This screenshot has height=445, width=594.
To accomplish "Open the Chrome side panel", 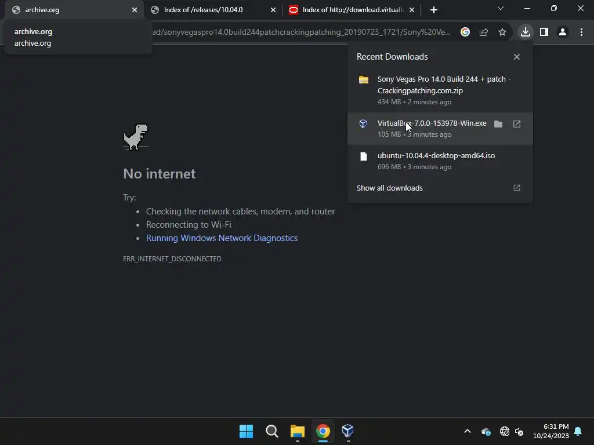I will pos(544,32).
